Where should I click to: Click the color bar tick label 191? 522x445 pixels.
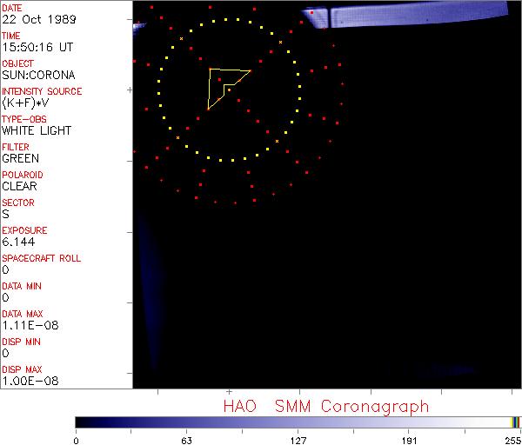pyautogui.click(x=410, y=439)
